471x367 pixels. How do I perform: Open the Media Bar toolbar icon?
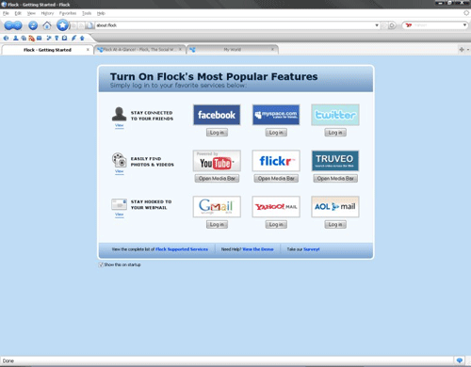click(x=24, y=39)
